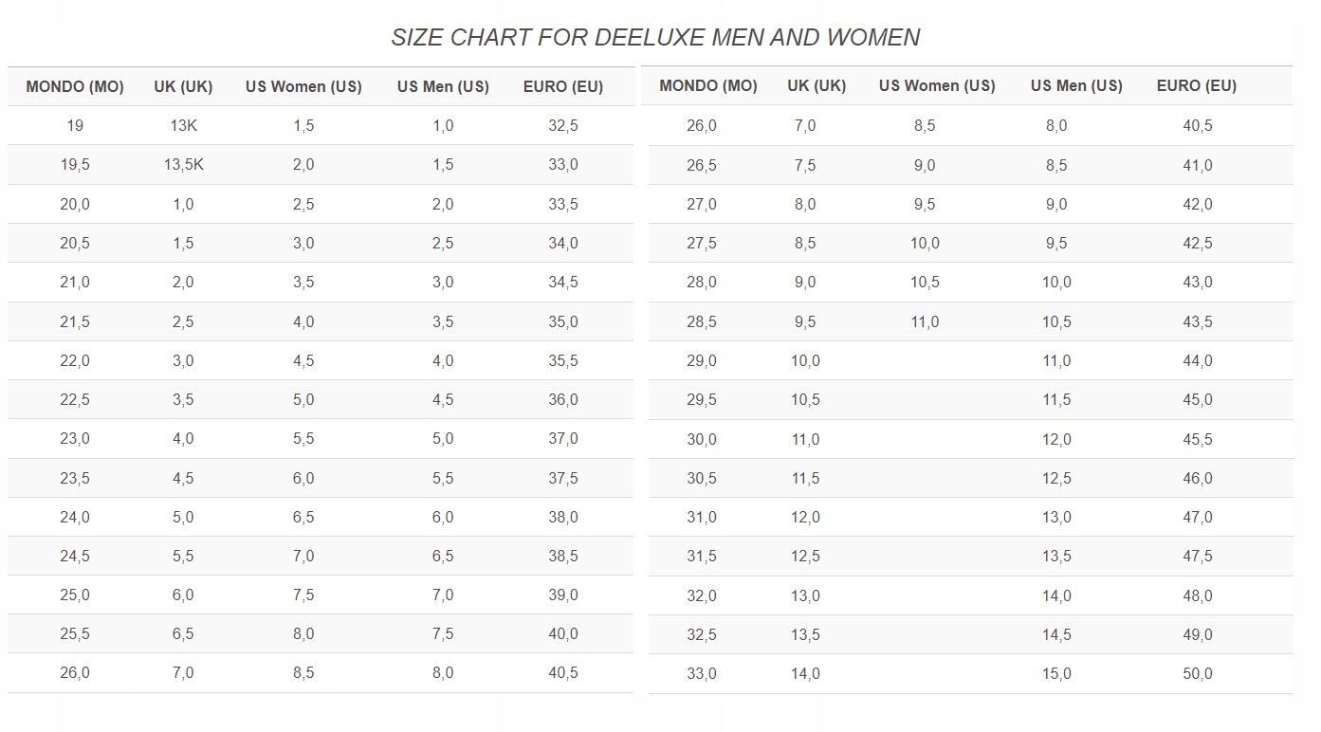Select the US Men 14,5 cell
The height and width of the screenshot is (732, 1321).
[1056, 635]
